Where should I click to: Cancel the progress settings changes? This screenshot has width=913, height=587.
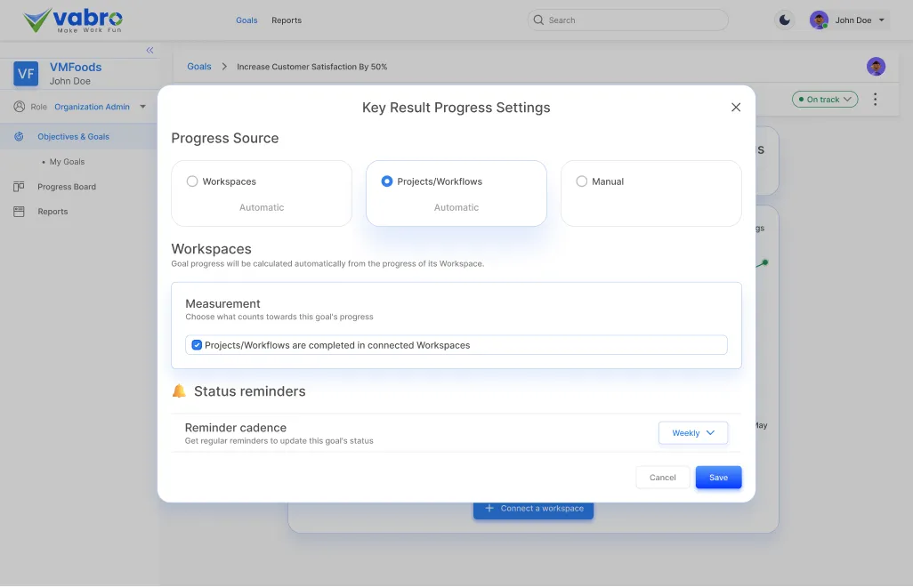(x=661, y=477)
